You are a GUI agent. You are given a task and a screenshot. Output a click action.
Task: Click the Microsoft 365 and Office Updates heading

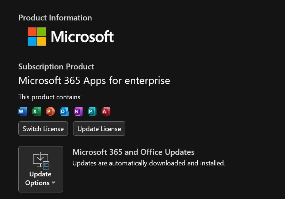[x=133, y=152]
